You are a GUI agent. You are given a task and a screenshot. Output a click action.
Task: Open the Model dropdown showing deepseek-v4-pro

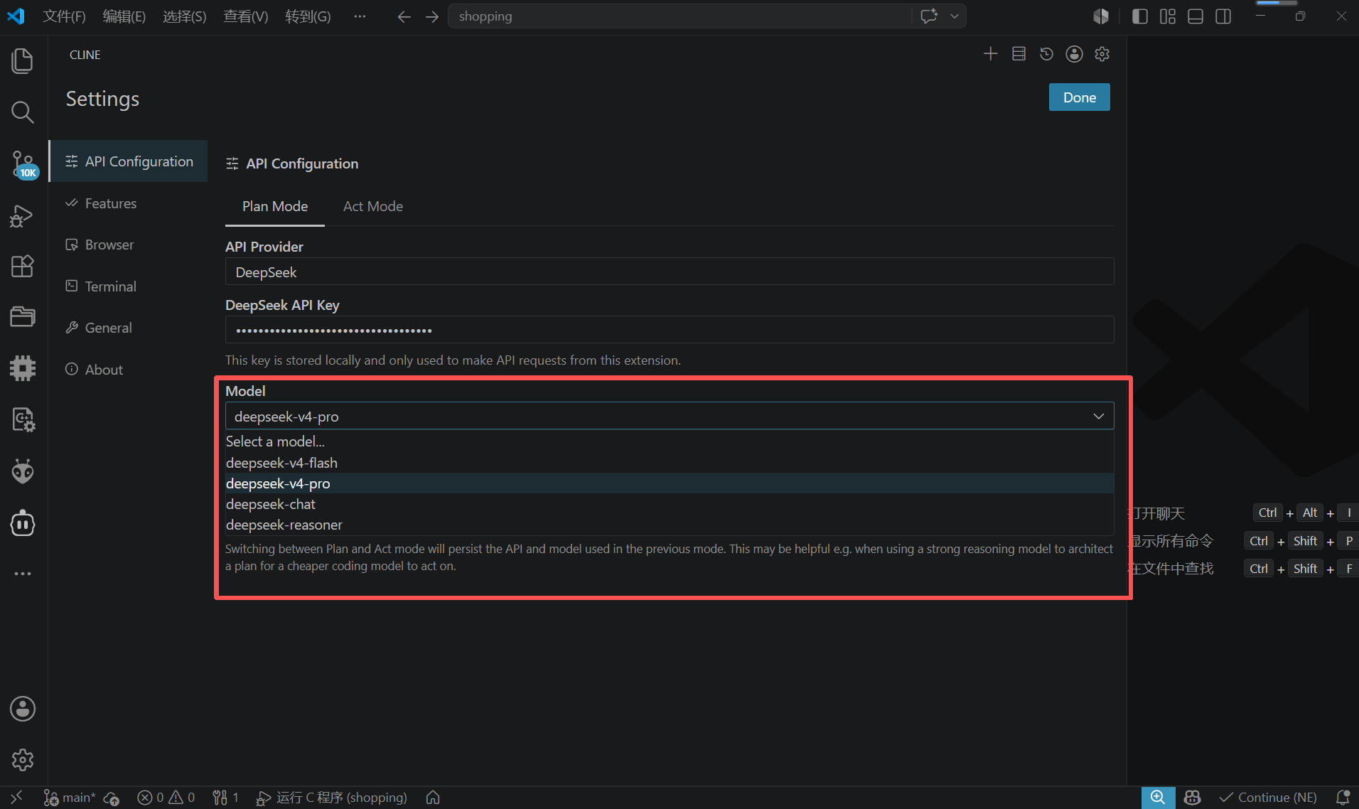click(x=670, y=416)
